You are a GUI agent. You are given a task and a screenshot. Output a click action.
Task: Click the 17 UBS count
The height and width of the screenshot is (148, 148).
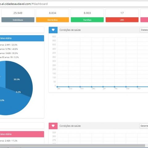(122, 13)
